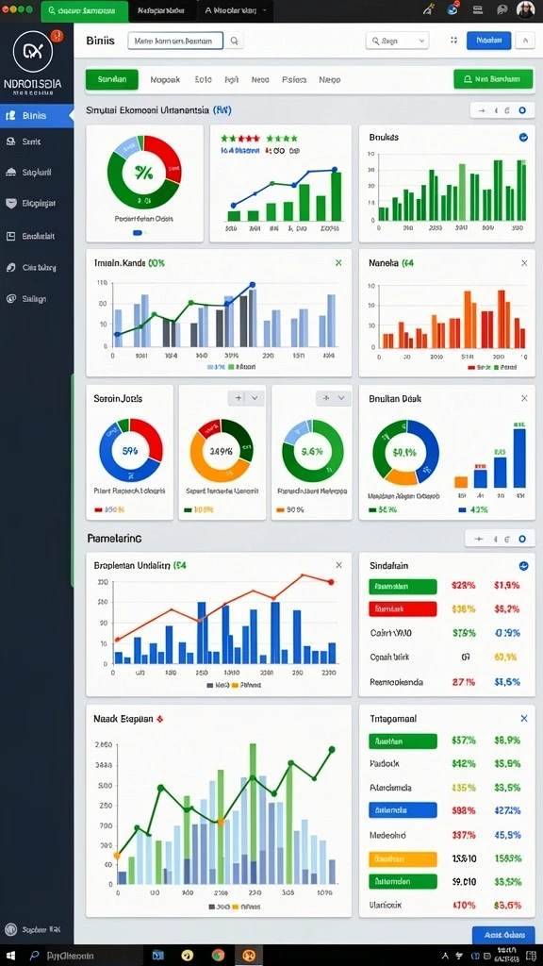Screen dimensions: 543x966
Task: Click the blue Asstc Odara button at bottom
Action: (503, 935)
